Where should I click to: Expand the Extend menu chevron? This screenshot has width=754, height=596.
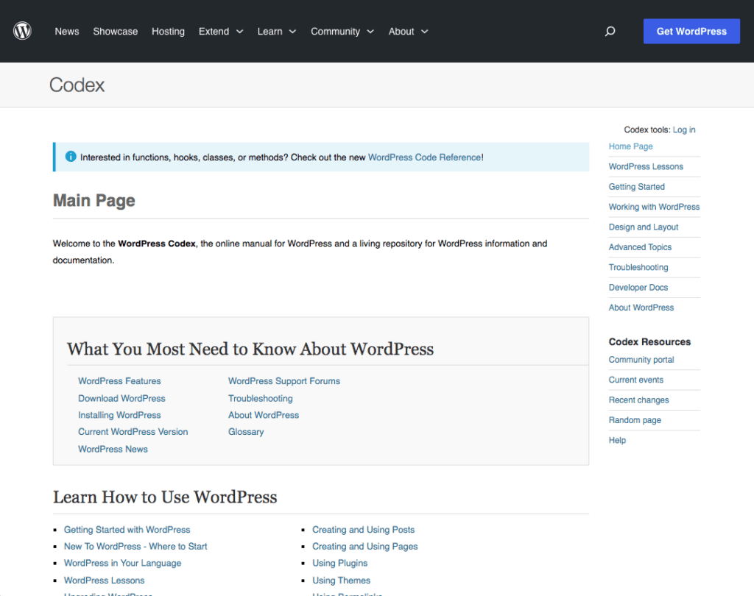pyautogui.click(x=239, y=32)
